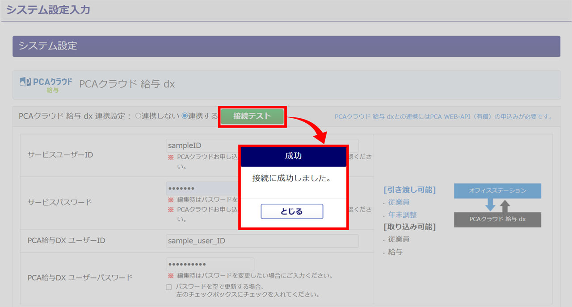
Task: Click the 成功 dialog title bar
Action: pyautogui.click(x=294, y=156)
